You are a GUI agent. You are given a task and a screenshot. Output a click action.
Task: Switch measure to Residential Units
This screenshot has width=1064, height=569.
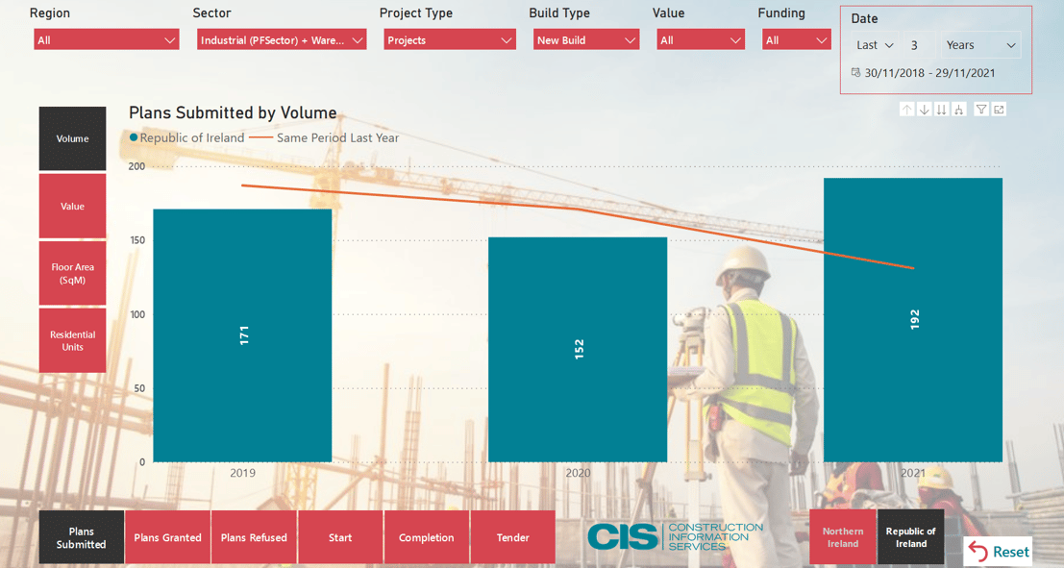tap(73, 340)
